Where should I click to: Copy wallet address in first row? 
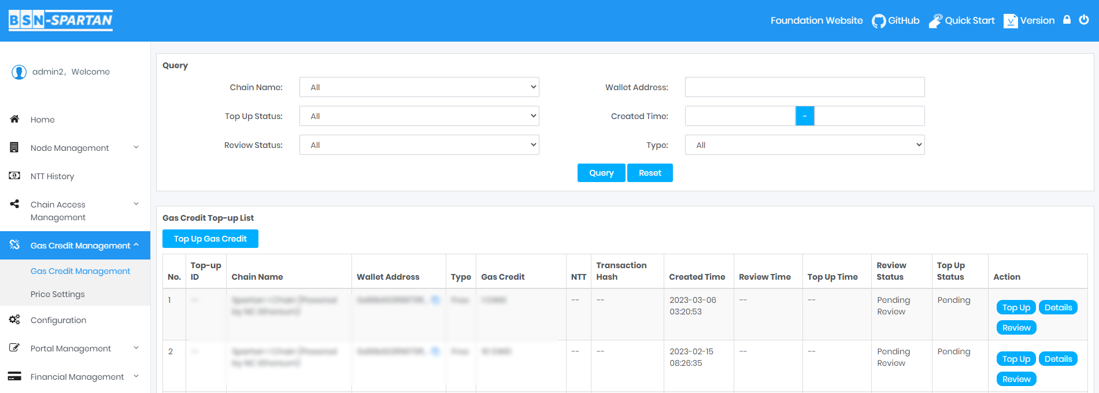pyautogui.click(x=436, y=300)
